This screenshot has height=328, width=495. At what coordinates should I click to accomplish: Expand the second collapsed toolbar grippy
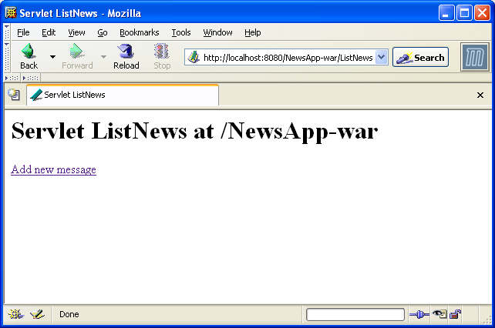point(30,78)
